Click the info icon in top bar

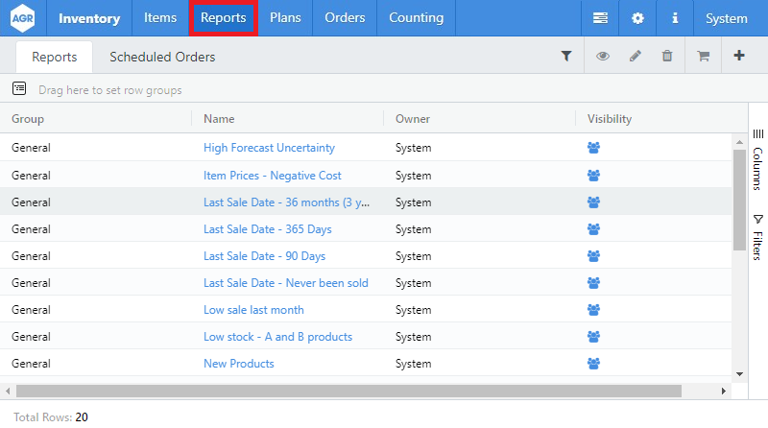point(675,18)
